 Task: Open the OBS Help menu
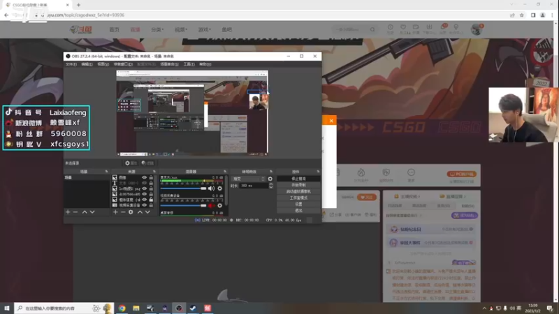pos(205,64)
